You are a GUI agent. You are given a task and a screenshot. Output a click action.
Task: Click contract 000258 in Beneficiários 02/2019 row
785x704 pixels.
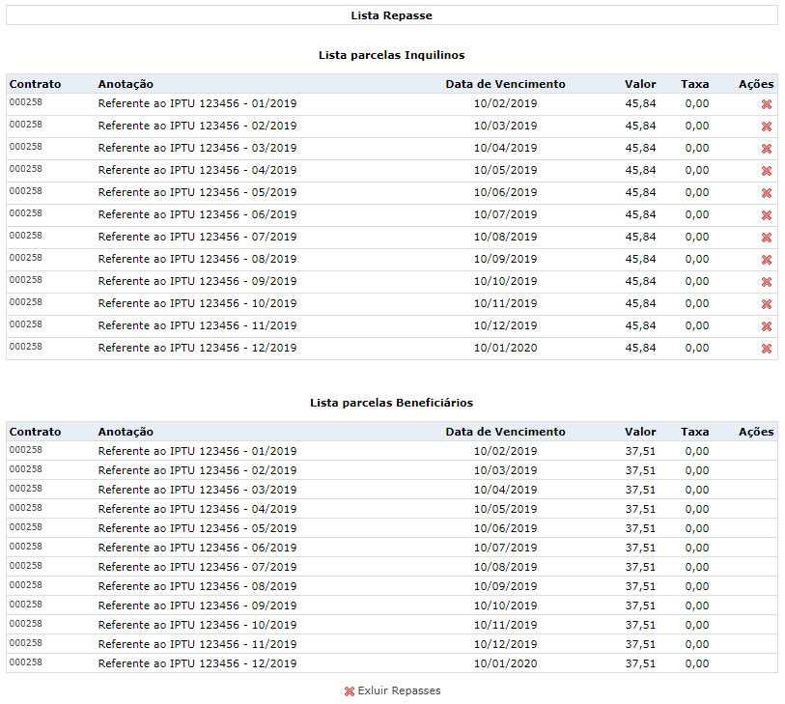tap(25, 469)
